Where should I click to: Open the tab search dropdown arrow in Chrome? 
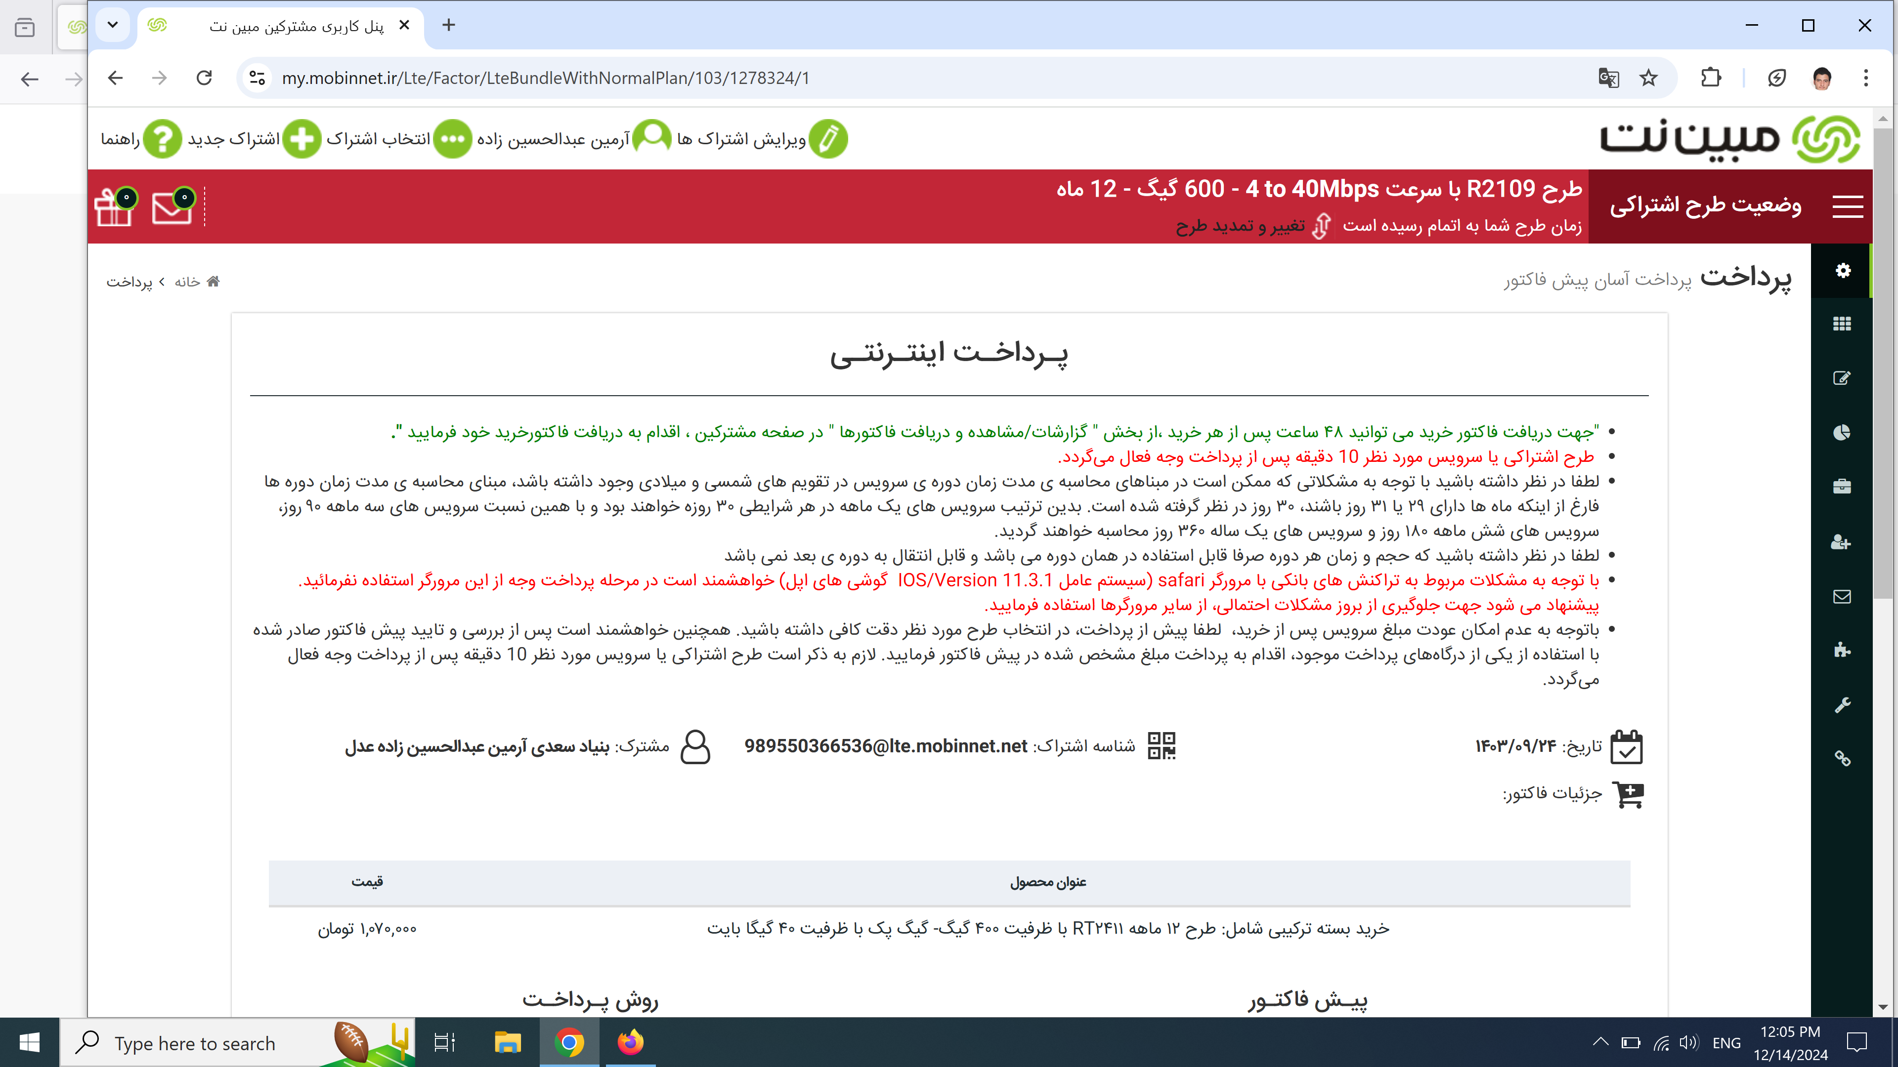113,25
